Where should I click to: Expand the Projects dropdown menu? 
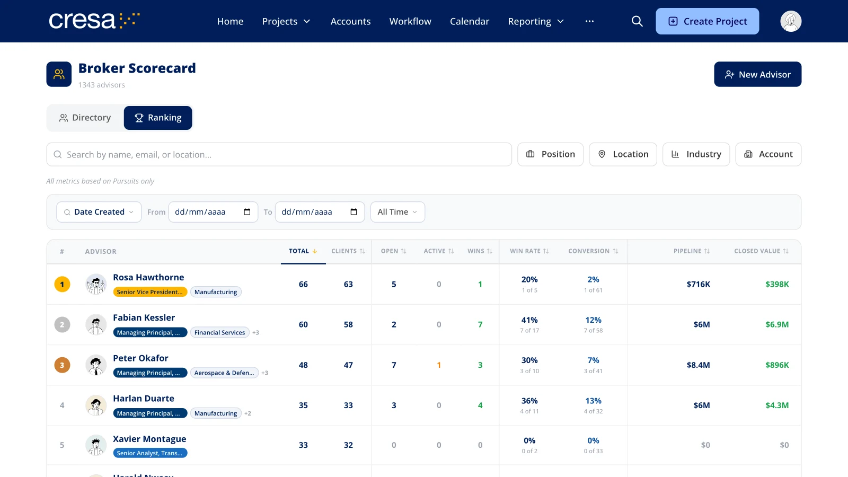(x=286, y=21)
